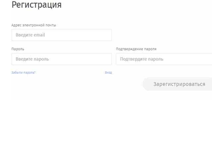212x141 pixels.
Task: Go to password recovery via 'Забыли пароль?'
Action: coord(24,73)
